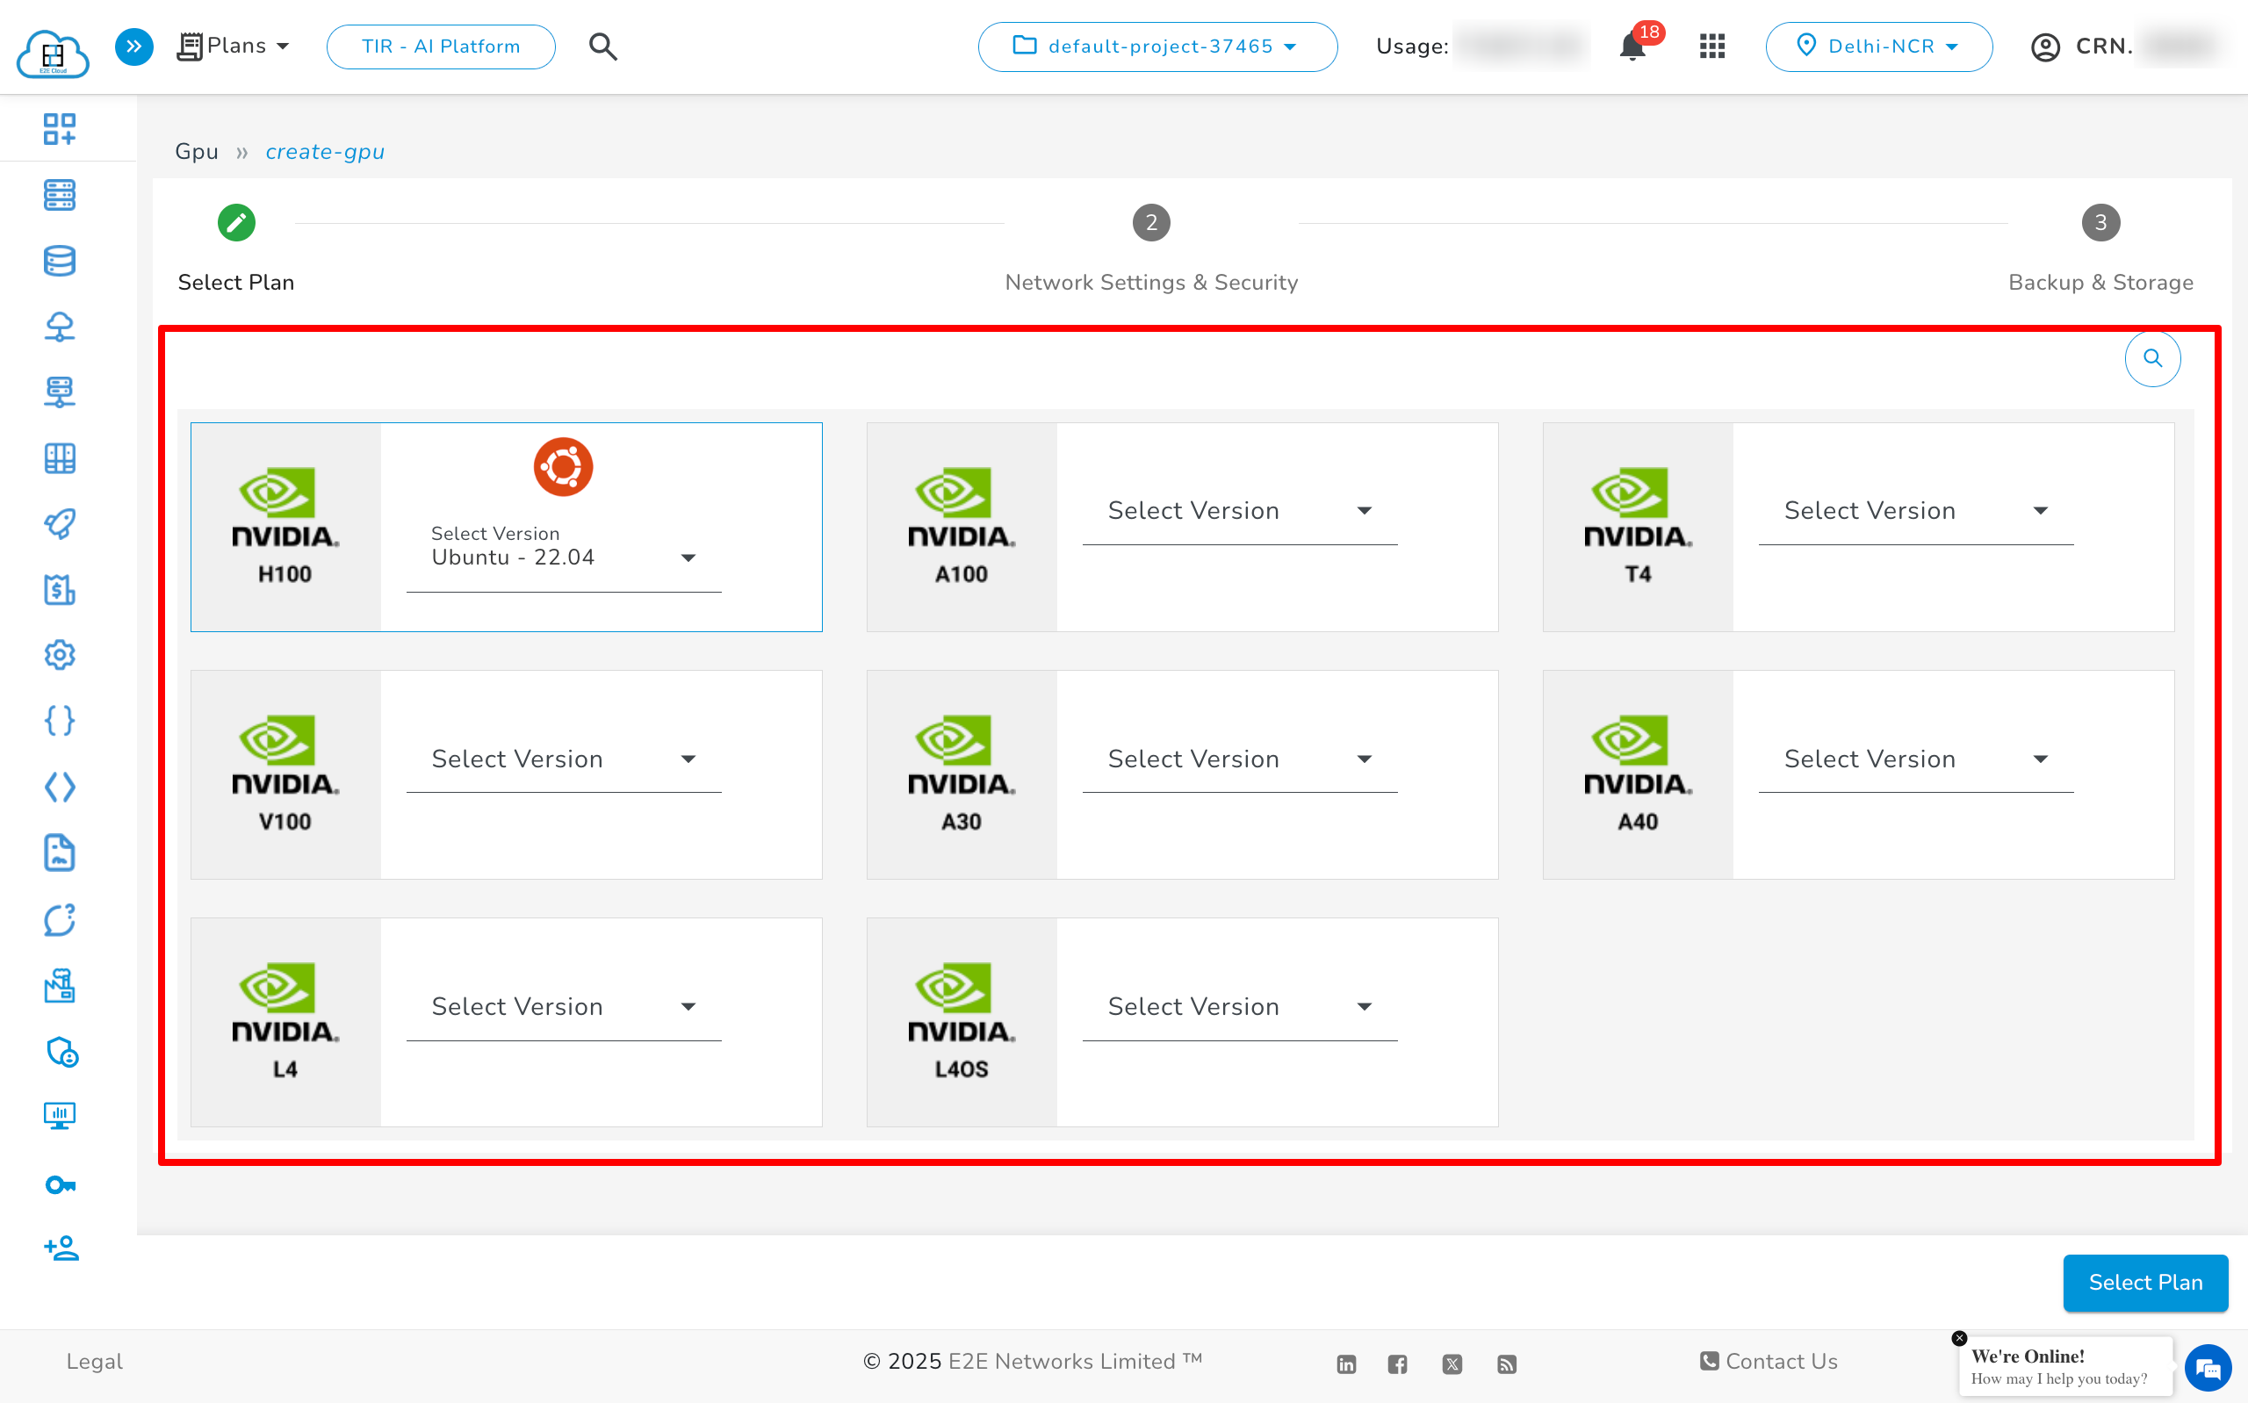Screen dimensions: 2248x1403
Task: Open the LinkedIn footer icon
Action: (x=1345, y=1364)
